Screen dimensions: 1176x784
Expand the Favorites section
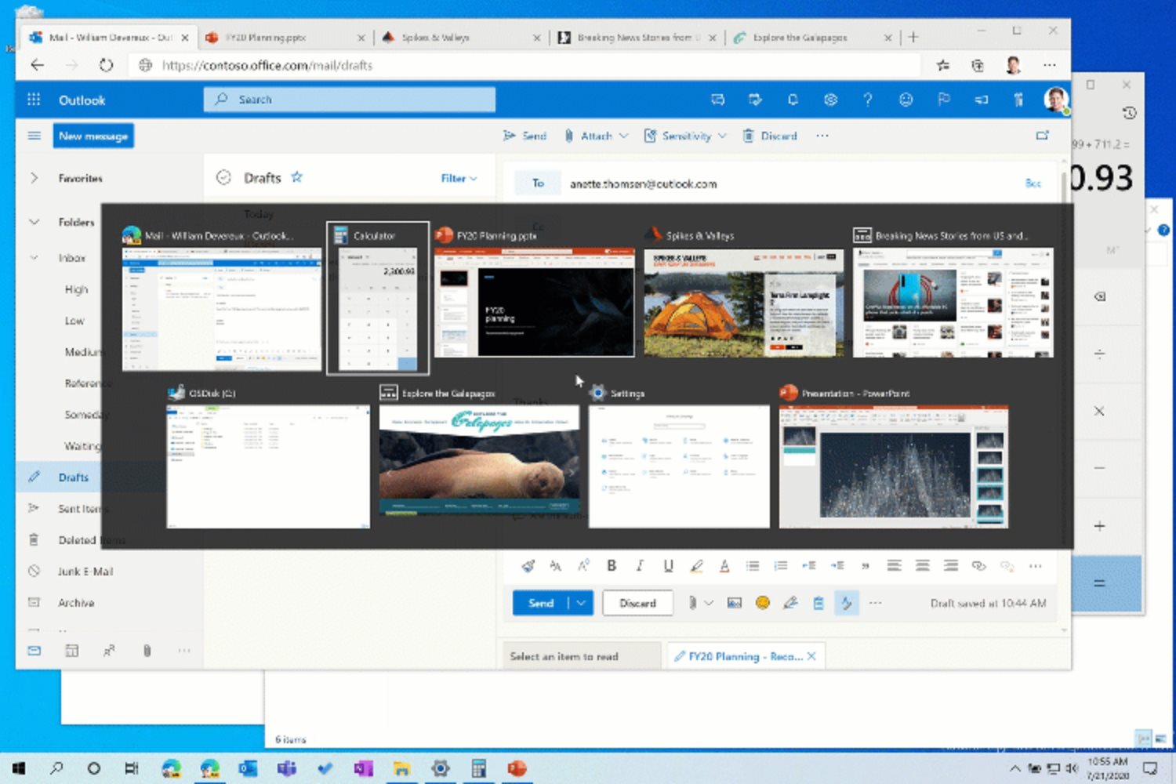tap(34, 178)
